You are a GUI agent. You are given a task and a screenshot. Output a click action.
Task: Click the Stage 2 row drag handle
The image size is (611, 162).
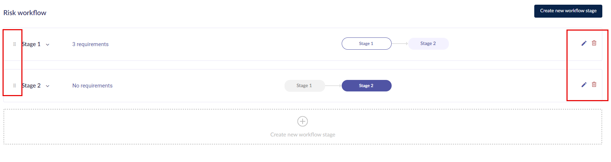(14, 86)
